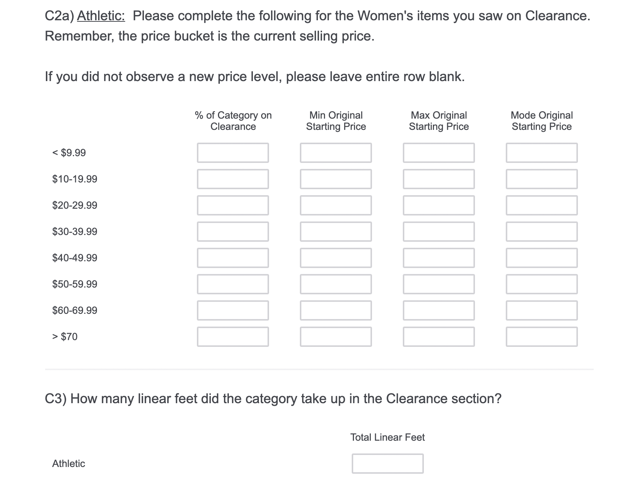Focus Max Original price field for > $70
Image resolution: width=617 pixels, height=488 pixels.
(x=439, y=337)
